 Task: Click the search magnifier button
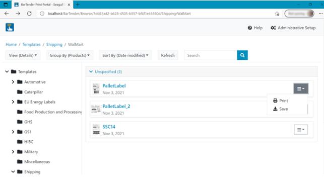click(x=242, y=55)
